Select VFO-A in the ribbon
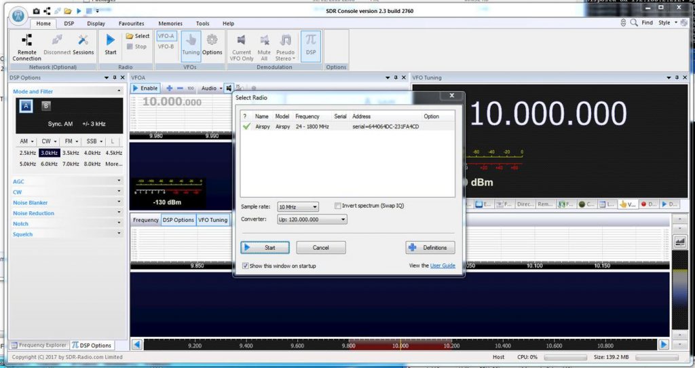Viewport: 695px width, 368px height. (166, 36)
